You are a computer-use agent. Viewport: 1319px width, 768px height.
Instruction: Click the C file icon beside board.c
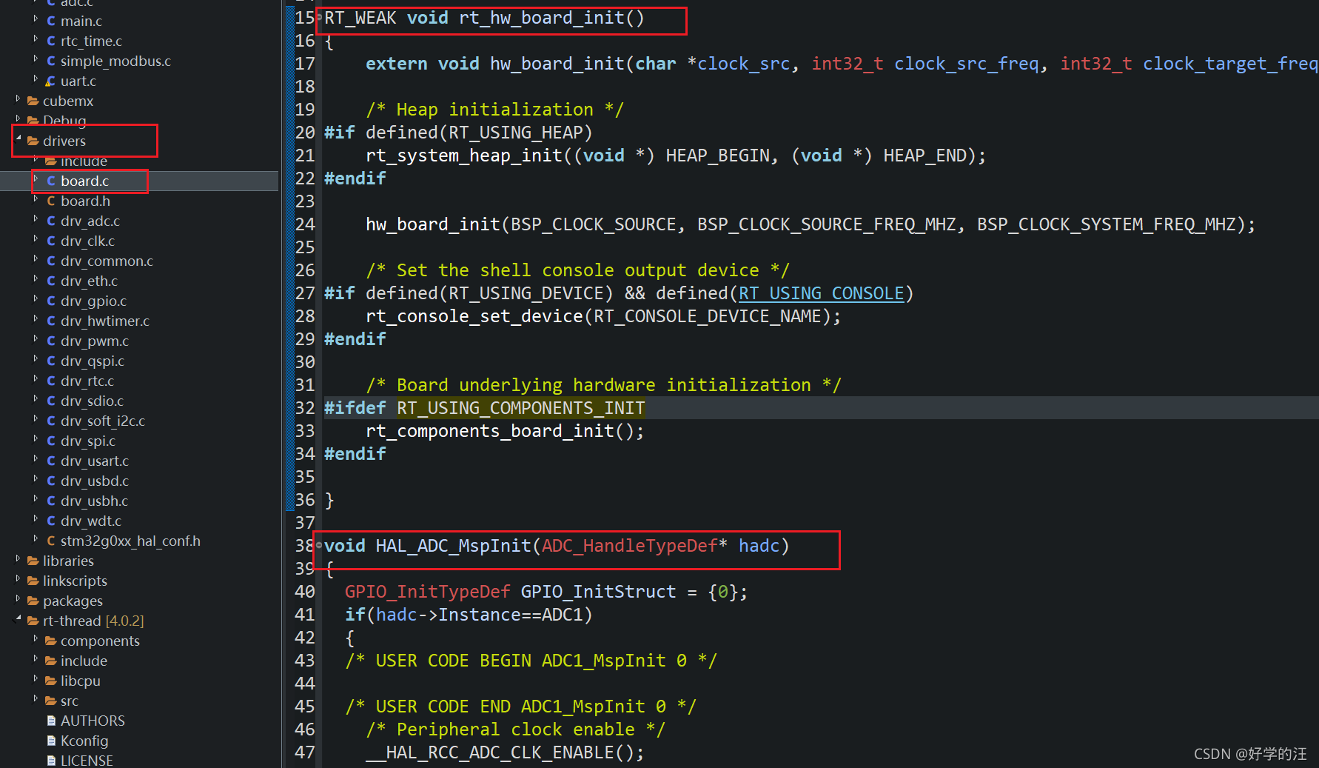[x=50, y=181]
